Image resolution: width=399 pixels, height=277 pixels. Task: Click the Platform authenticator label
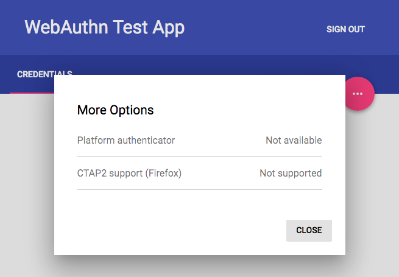coord(126,141)
